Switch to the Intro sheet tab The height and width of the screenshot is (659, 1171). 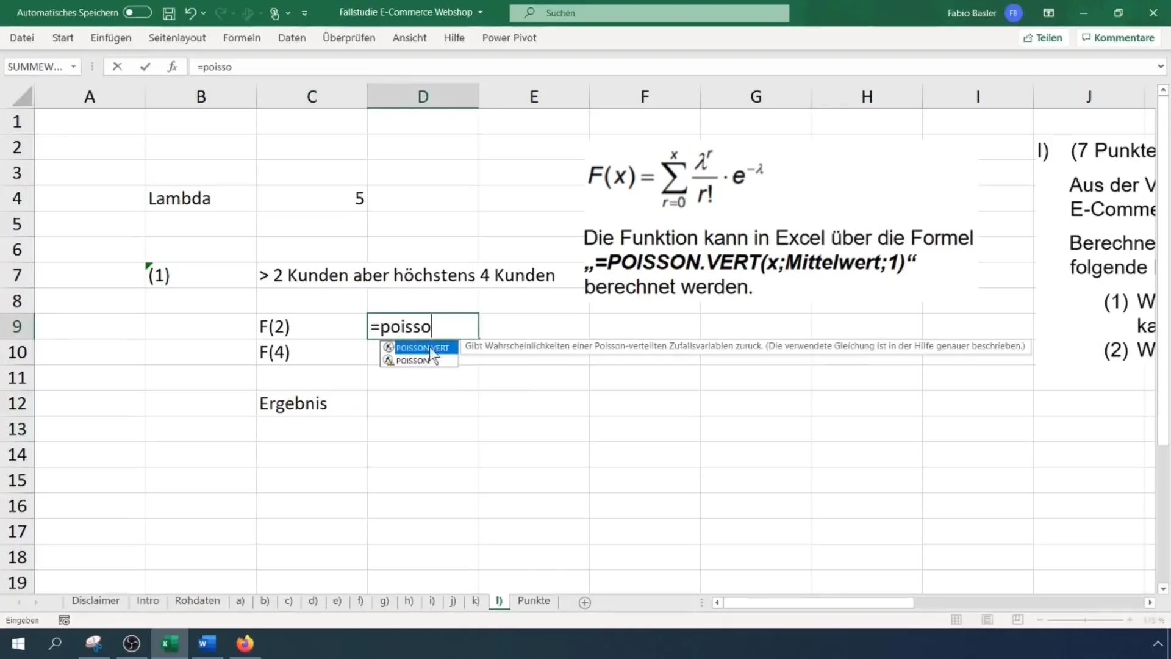click(148, 601)
